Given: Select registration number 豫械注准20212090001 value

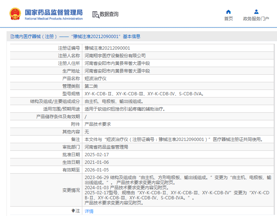Looking at the screenshot, I should point(107,48).
